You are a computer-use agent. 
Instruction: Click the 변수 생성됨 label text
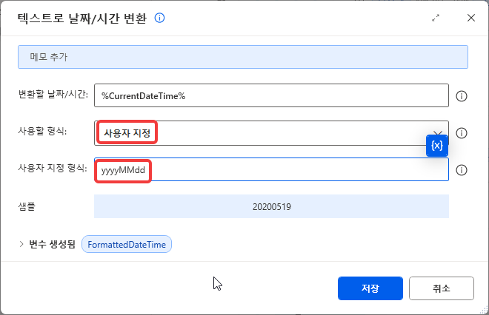tap(52, 244)
